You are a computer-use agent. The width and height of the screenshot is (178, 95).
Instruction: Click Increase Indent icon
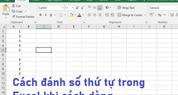coord(112,15)
